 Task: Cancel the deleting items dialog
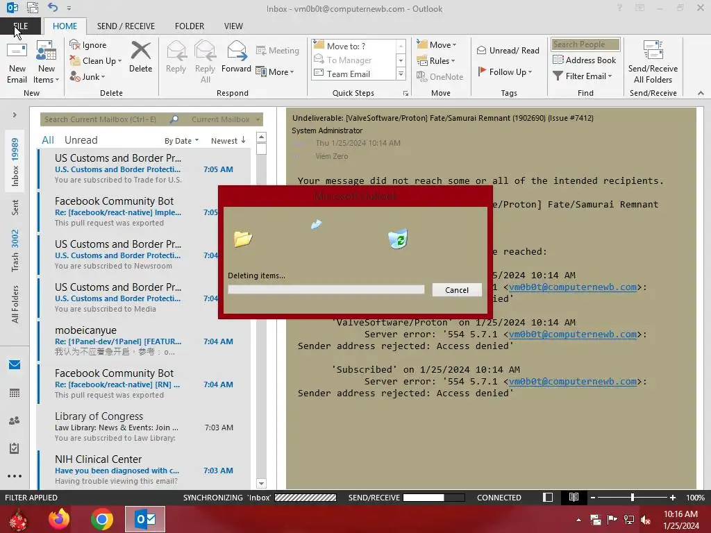(x=457, y=289)
